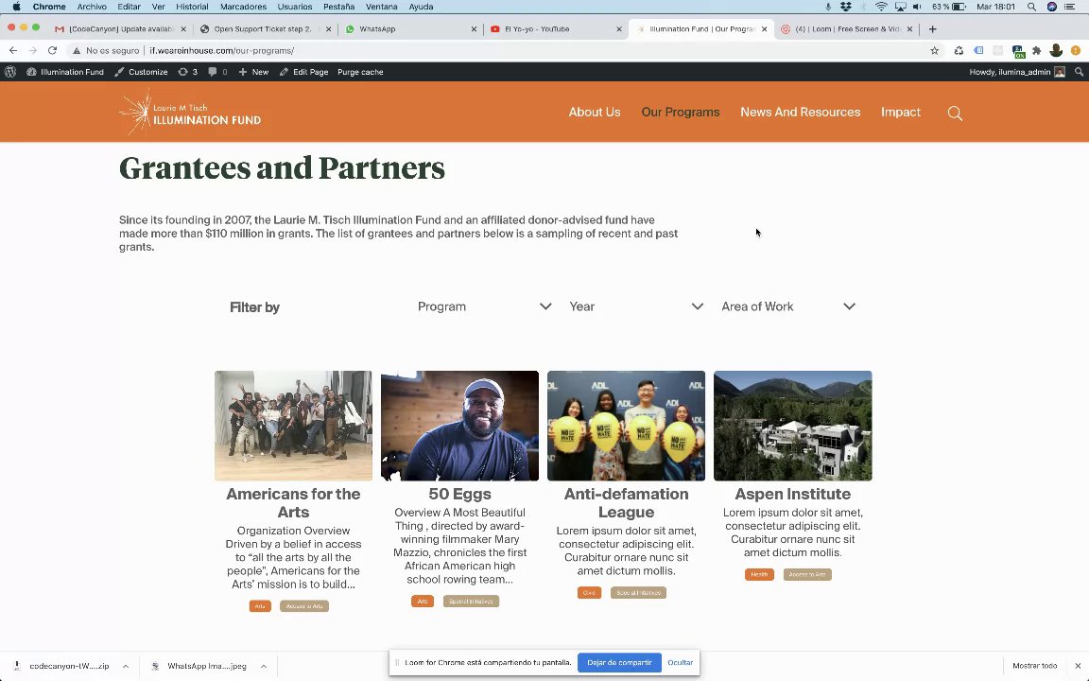1089x681 pixels.
Task: Click the blue tag extension icon
Action: point(978,50)
